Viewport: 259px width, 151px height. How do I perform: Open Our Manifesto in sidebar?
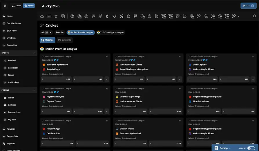pyautogui.click(x=14, y=23)
